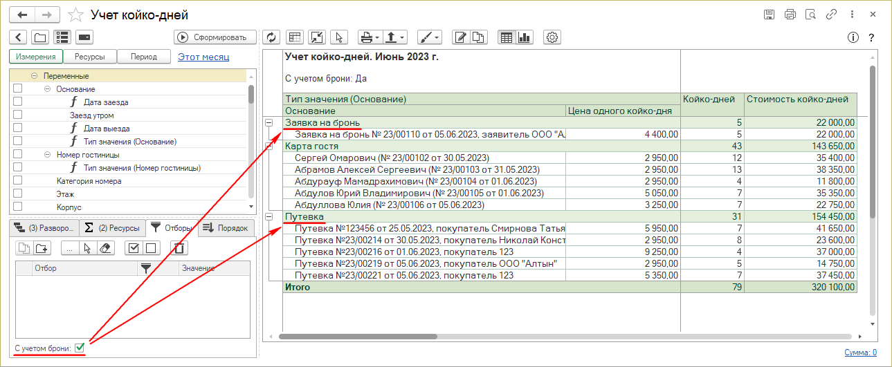
Task: Click the report horizontal scrollbar
Action: tap(357, 337)
